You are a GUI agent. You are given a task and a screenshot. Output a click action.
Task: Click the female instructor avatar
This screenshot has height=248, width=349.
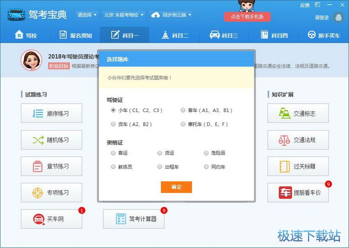31,60
